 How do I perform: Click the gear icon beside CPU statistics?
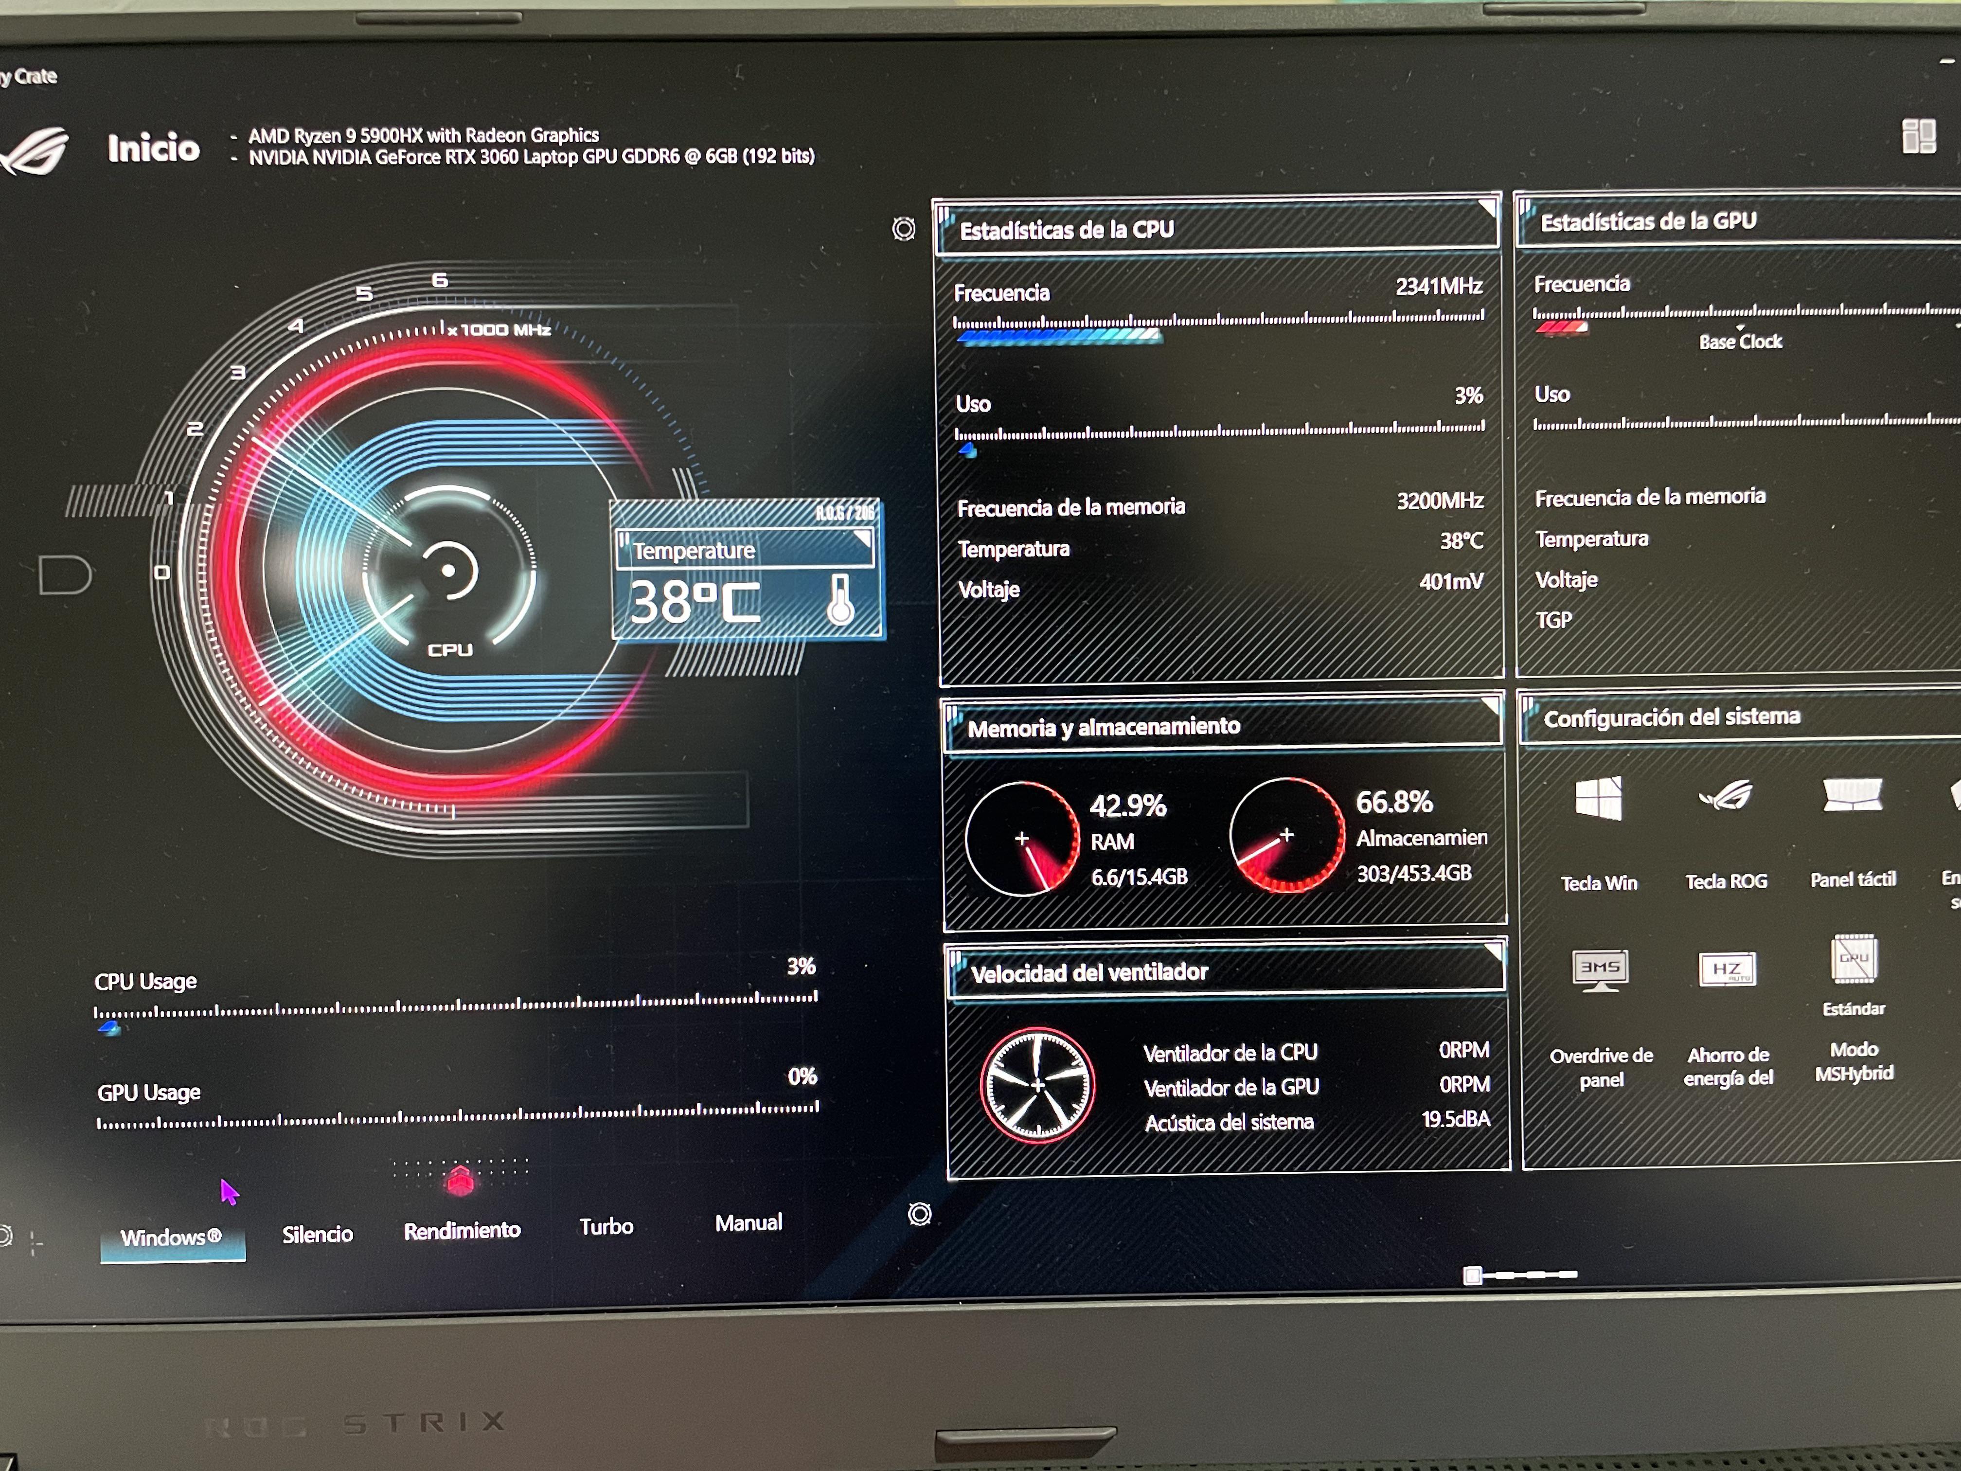903,230
